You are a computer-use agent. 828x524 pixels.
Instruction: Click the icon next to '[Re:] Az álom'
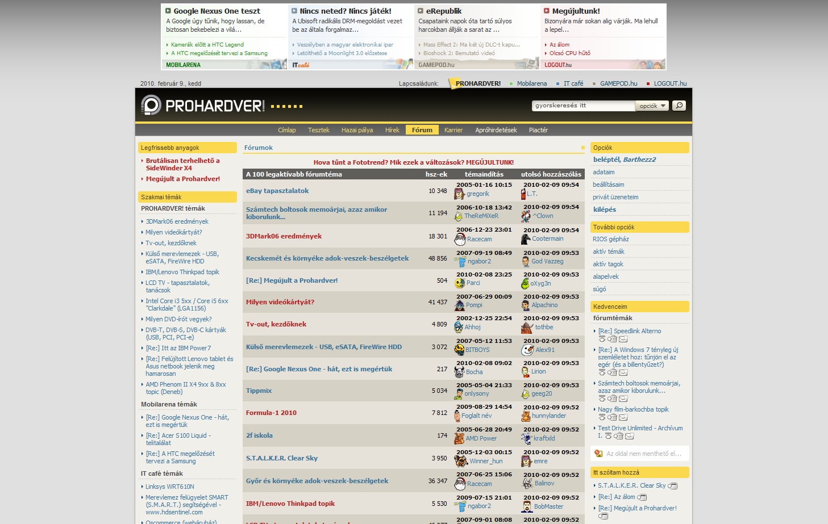(642, 497)
